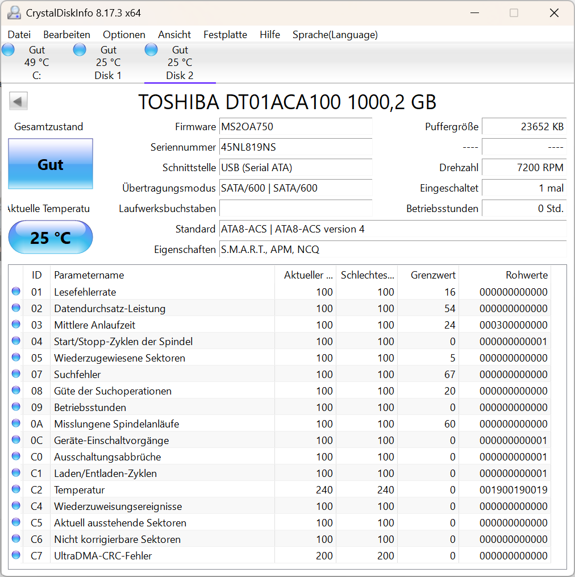Image resolution: width=575 pixels, height=577 pixels.
Task: Click raw value 000300000000 of Mittlere Anlaufzeit
Action: [514, 325]
